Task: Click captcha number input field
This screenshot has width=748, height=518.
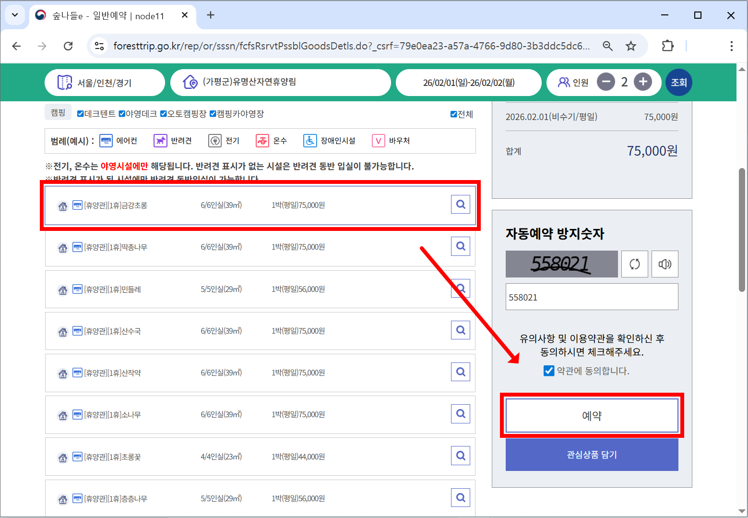Action: tap(592, 297)
